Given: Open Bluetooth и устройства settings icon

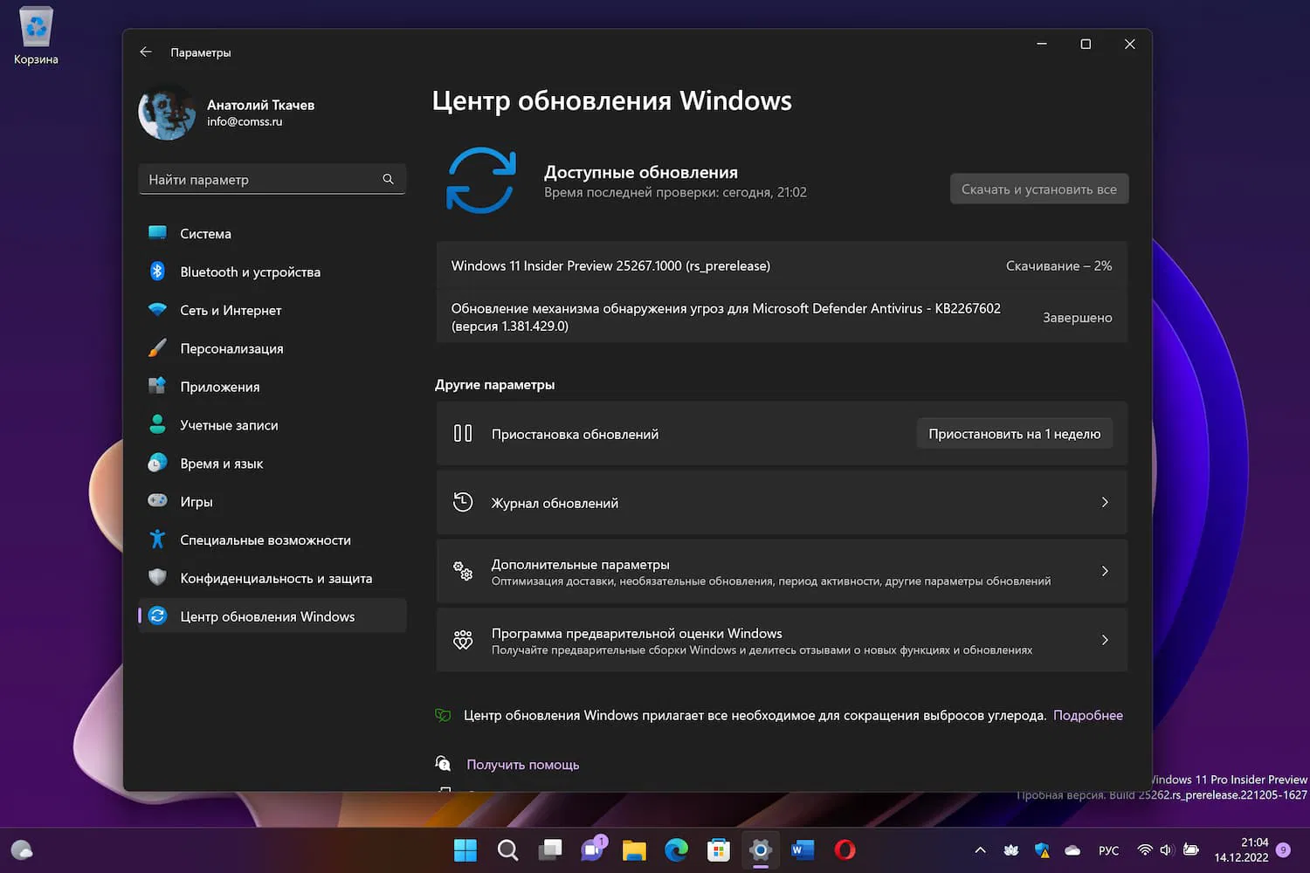Looking at the screenshot, I should [x=158, y=272].
